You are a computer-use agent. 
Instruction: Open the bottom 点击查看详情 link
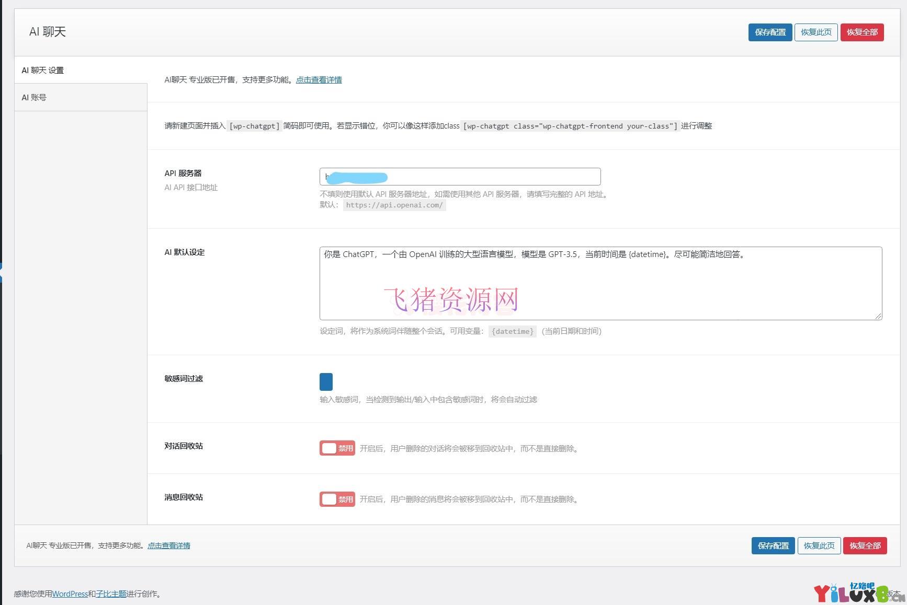pyautogui.click(x=168, y=545)
